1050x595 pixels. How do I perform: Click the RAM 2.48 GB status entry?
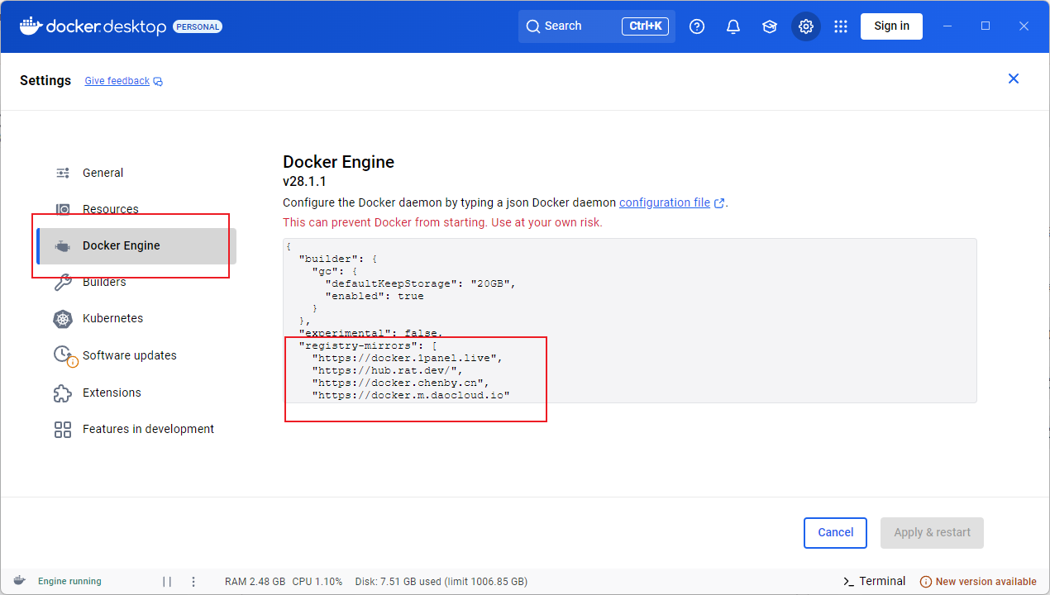[x=255, y=582]
